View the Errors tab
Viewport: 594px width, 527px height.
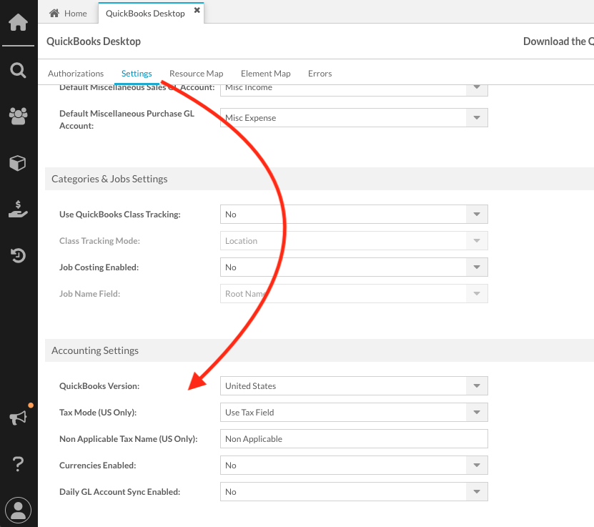click(320, 74)
